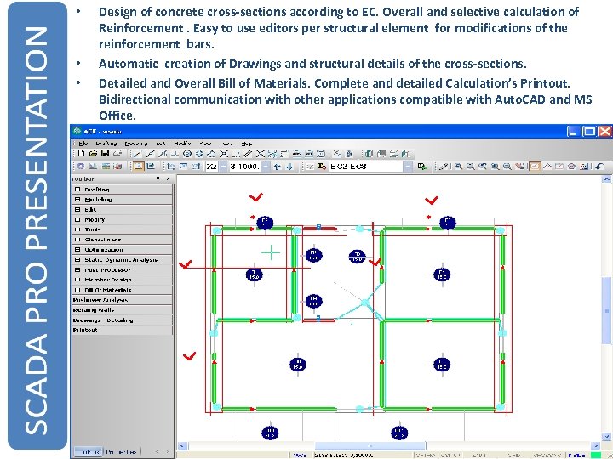Click the horizontal scrollbar thumb
This screenshot has width=613, height=459.
370,445
